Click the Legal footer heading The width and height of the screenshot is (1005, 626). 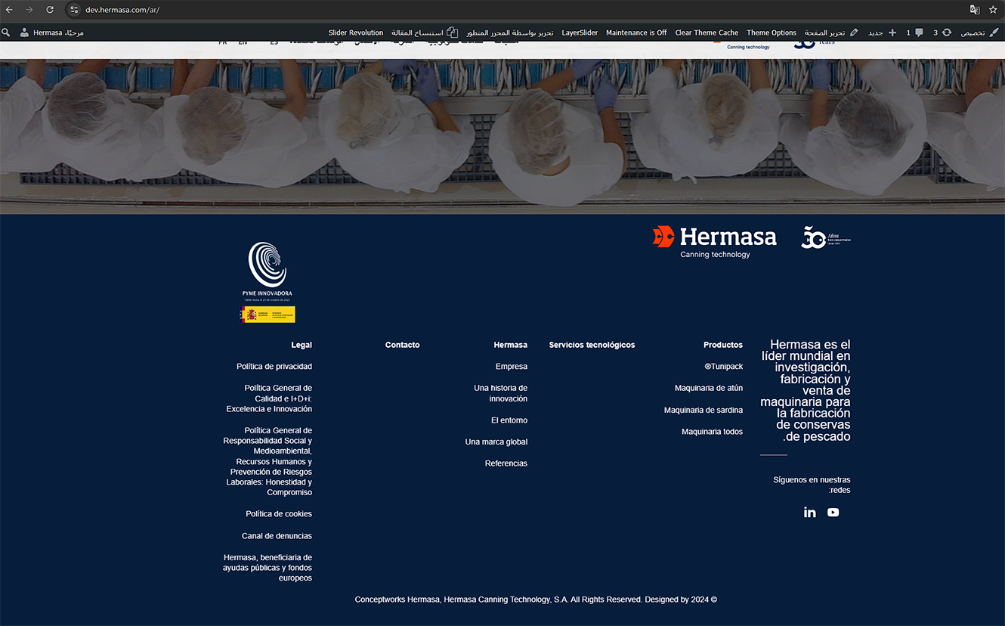[301, 345]
